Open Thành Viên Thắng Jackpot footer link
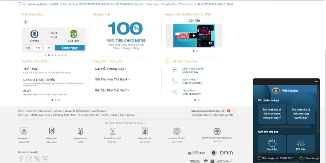The width and height of the screenshot is (326, 163). [38, 111]
